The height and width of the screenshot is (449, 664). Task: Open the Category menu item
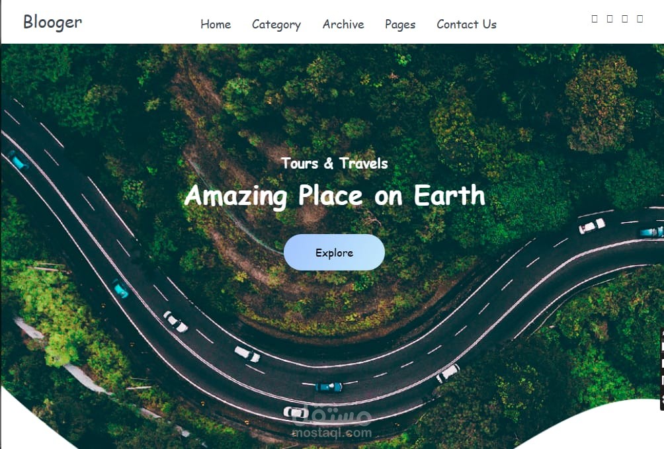click(276, 24)
